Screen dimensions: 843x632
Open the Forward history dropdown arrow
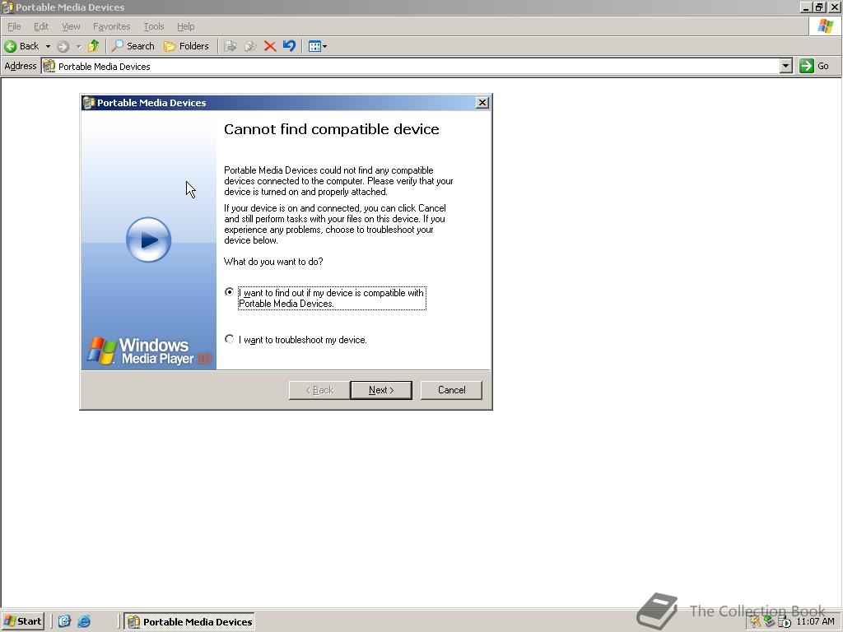coord(78,46)
